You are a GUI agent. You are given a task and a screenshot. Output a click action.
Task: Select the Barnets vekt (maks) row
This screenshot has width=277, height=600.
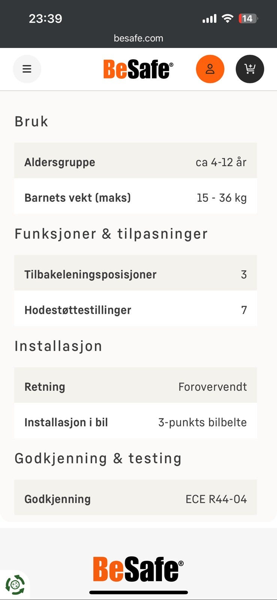click(135, 198)
